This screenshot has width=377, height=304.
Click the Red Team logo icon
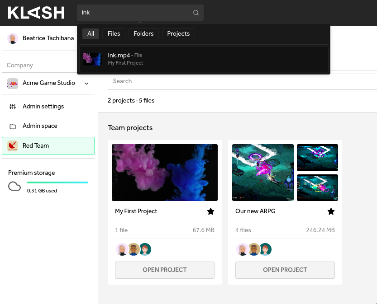click(13, 146)
